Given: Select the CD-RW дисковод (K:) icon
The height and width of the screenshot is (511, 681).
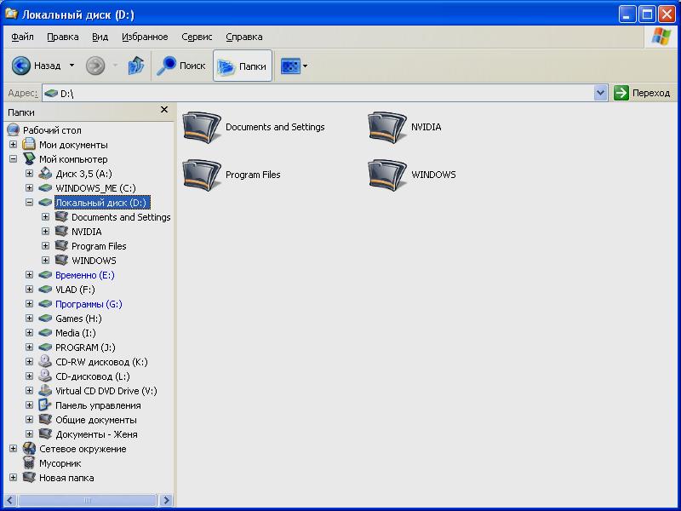Looking at the screenshot, I should (45, 361).
